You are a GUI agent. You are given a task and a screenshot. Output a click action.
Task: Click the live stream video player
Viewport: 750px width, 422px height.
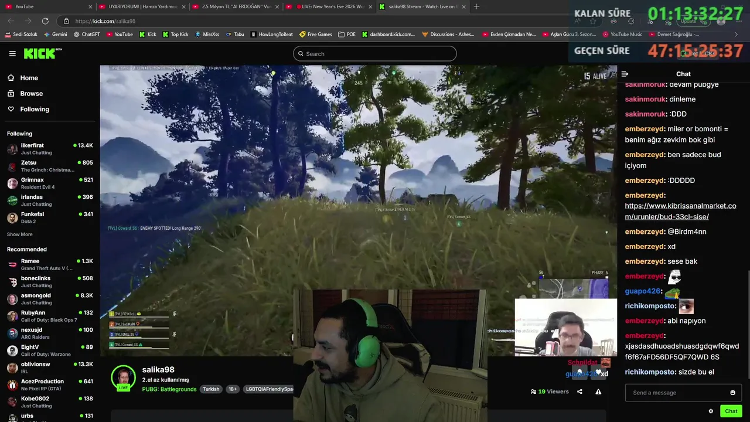click(x=358, y=211)
